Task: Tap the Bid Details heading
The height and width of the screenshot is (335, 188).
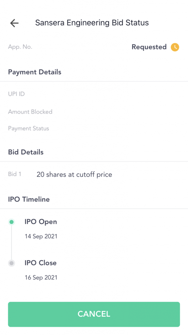Action: (25, 152)
